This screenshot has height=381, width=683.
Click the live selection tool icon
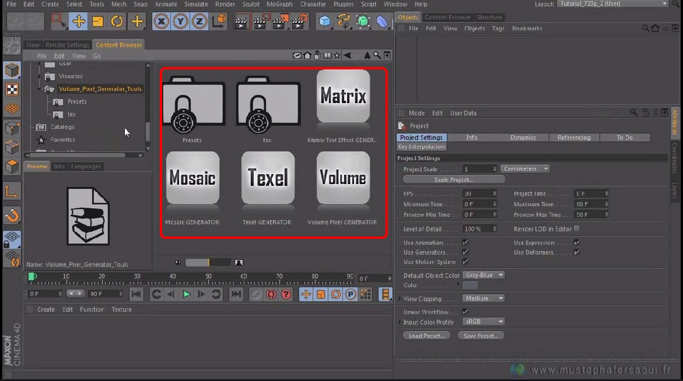pyautogui.click(x=58, y=21)
